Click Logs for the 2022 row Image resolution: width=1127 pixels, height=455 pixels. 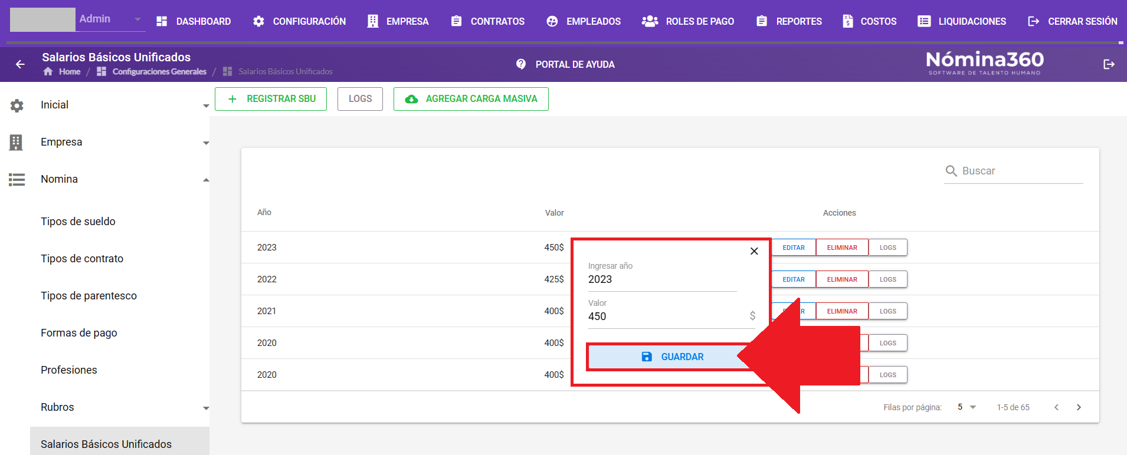[888, 279]
